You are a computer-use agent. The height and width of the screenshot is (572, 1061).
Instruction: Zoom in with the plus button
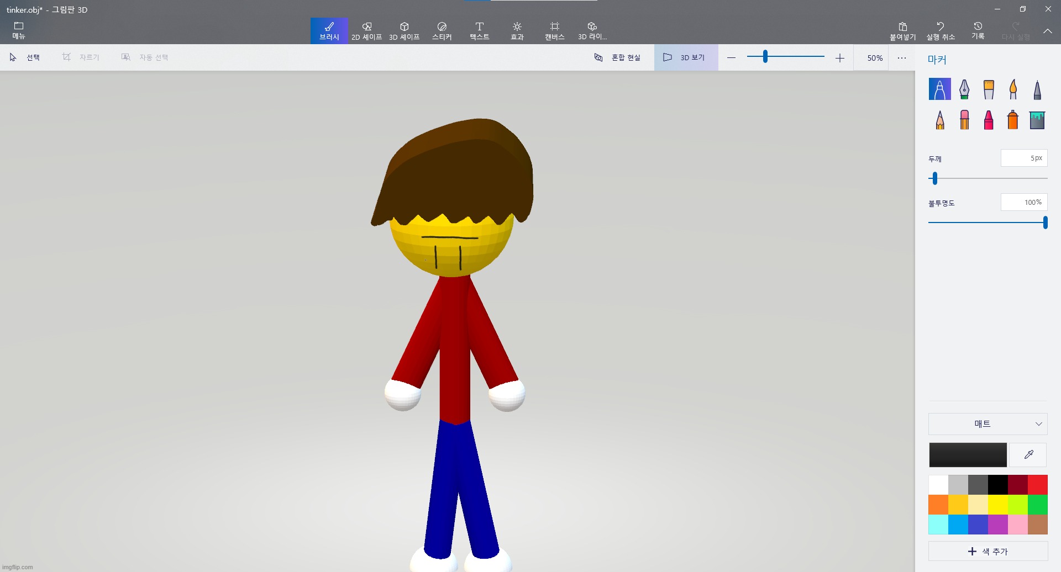tap(840, 57)
